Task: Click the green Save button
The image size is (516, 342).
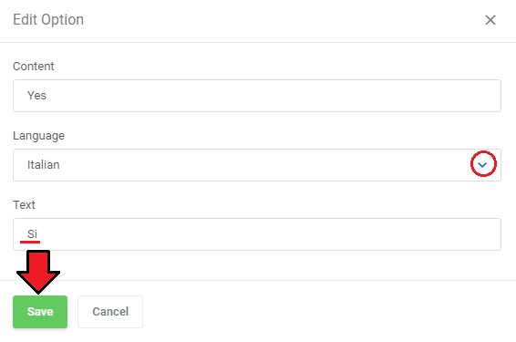Action: tap(40, 312)
